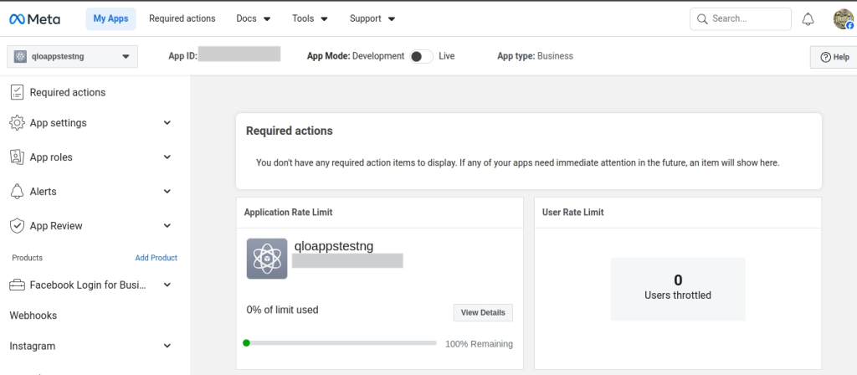Click the rate limit progress bar
The width and height of the screenshot is (857, 375).
click(x=340, y=343)
